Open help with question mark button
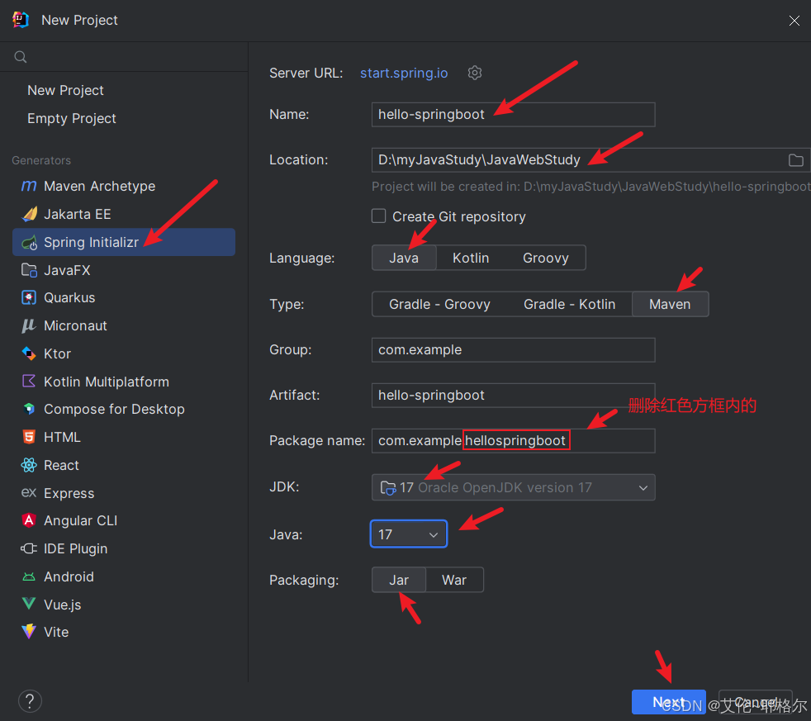This screenshot has height=721, width=811. [x=30, y=701]
